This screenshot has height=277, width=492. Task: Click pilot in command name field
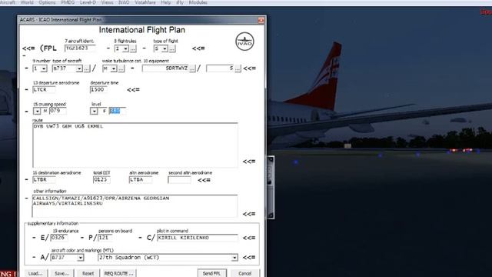click(x=197, y=238)
